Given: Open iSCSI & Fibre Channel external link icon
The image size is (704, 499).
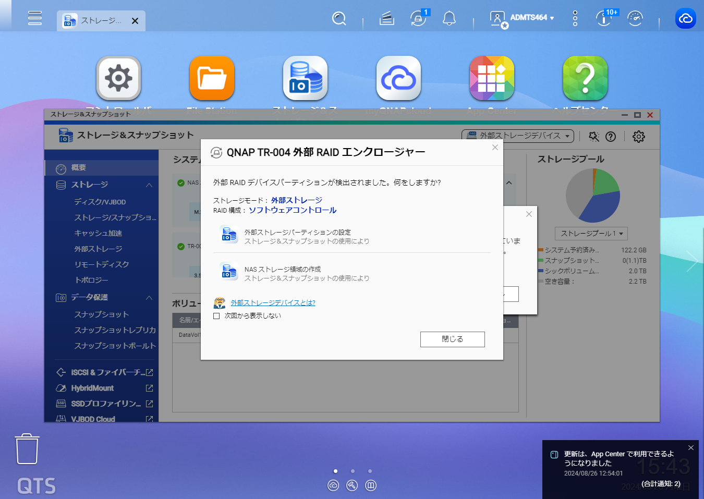Looking at the screenshot, I should tap(149, 372).
